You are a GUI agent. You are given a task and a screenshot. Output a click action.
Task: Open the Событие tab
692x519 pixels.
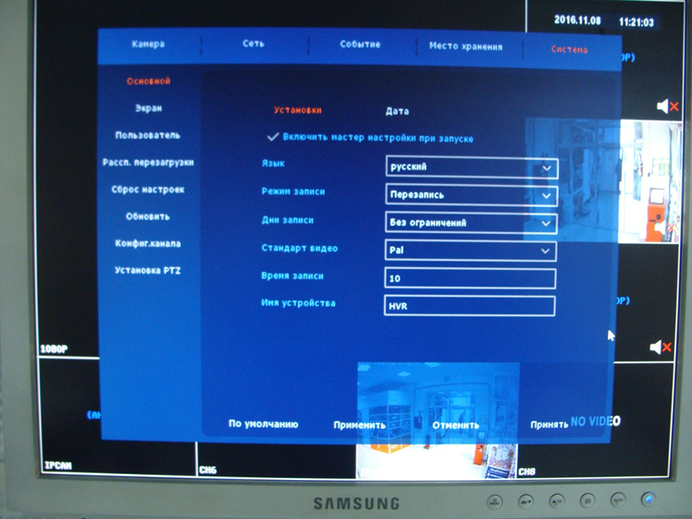(x=360, y=45)
